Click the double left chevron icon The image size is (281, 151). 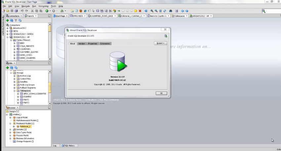point(146,11)
